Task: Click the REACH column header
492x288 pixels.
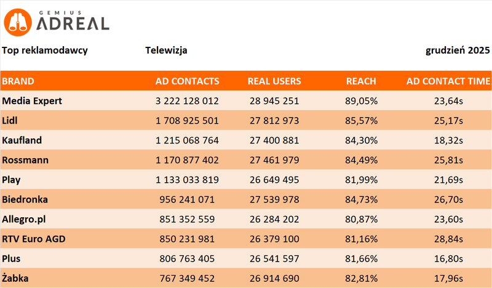Action: [361, 81]
